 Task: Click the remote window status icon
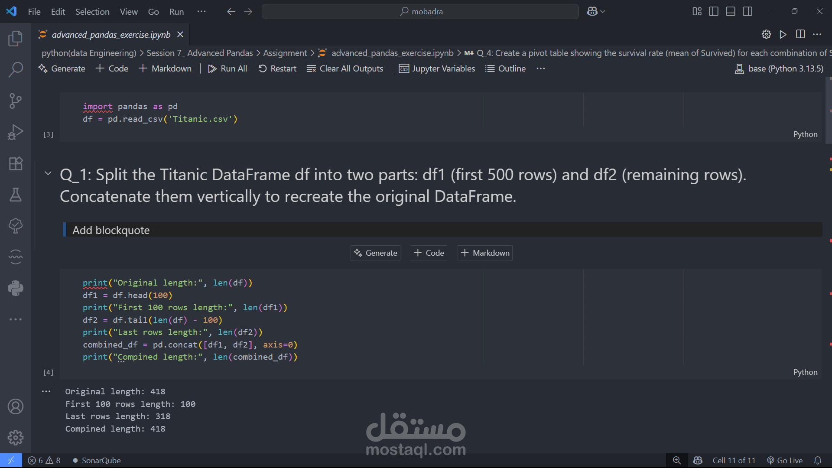click(11, 460)
